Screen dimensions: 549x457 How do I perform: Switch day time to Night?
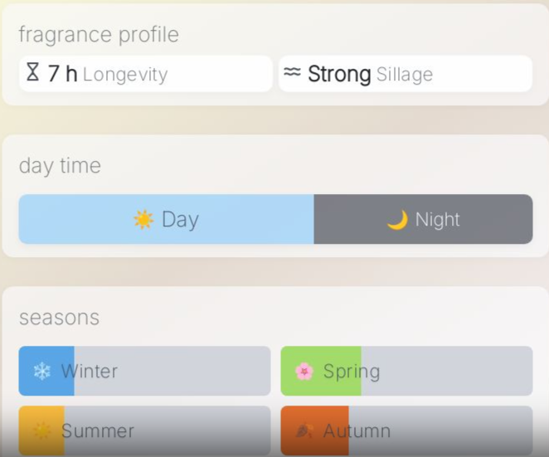[423, 219]
